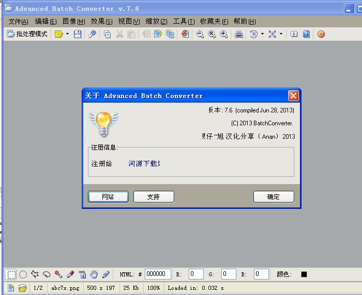Screen dimensions: 362x295
Task: Select the polygon selection tool
Action: point(35,274)
